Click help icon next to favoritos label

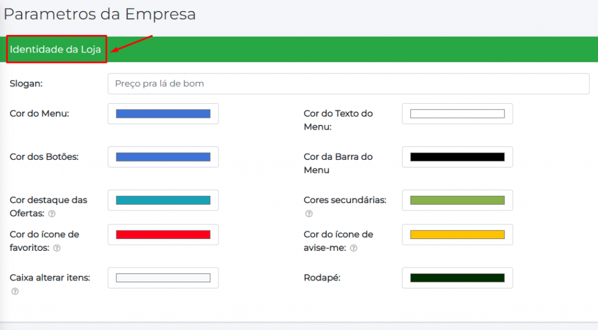[x=57, y=248]
